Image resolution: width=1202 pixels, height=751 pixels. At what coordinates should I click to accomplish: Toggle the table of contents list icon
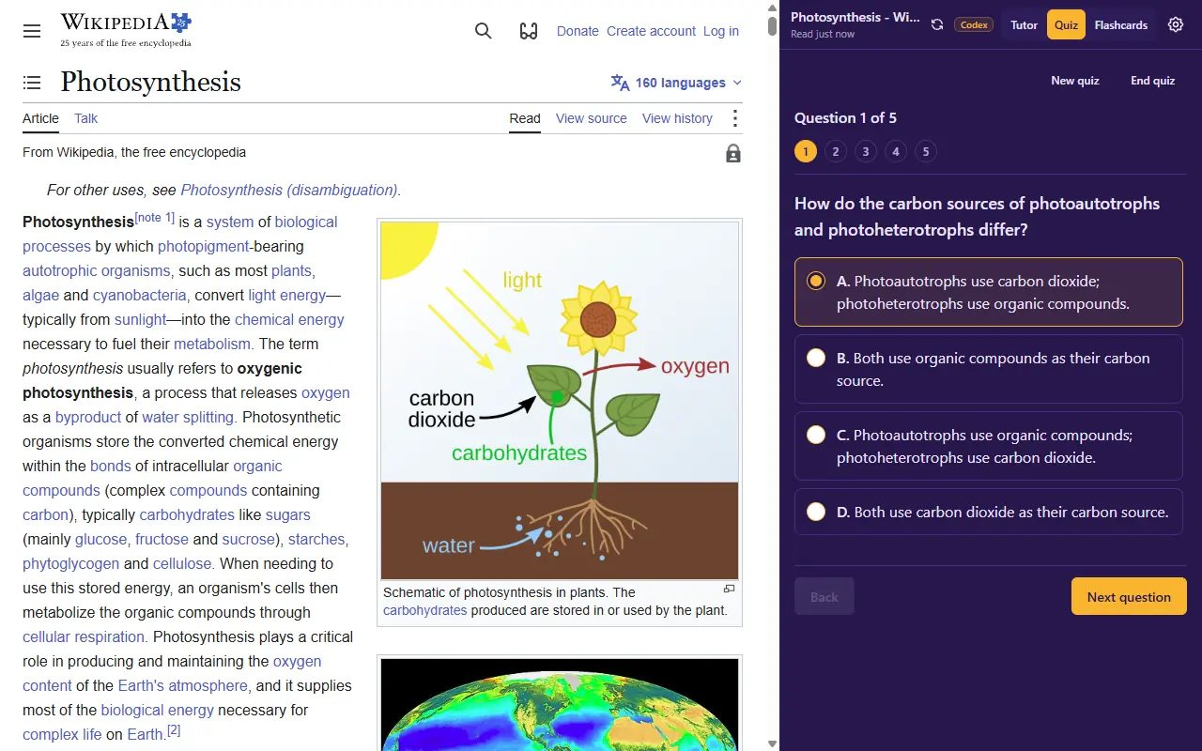coord(32,83)
